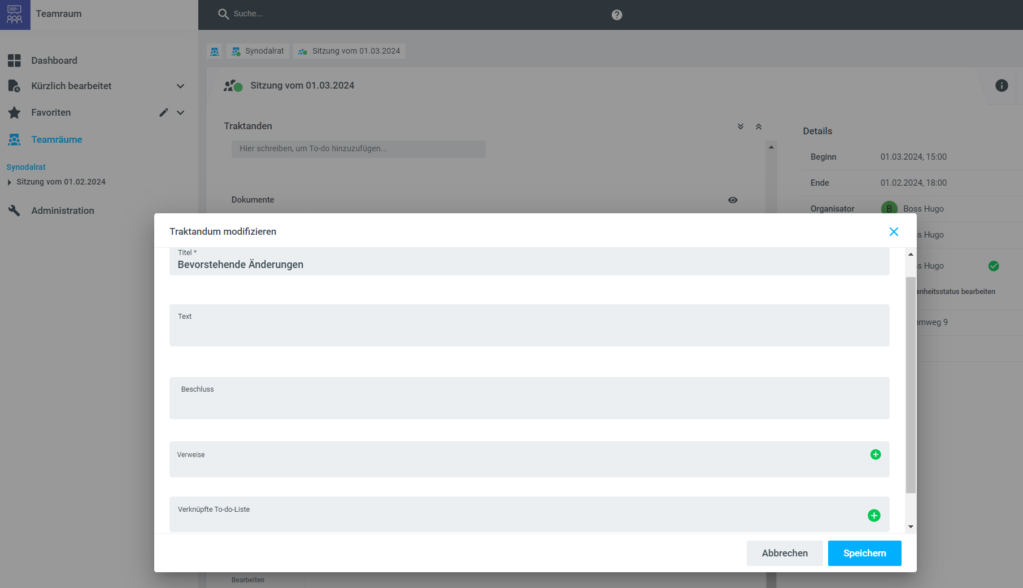Image resolution: width=1023 pixels, height=588 pixels.
Task: Click the help question mark icon
Action: [617, 15]
